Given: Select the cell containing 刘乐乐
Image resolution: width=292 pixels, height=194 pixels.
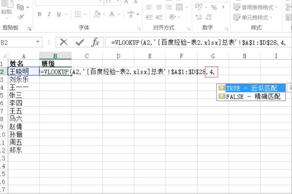Looking at the screenshot, I should click(x=24, y=80).
